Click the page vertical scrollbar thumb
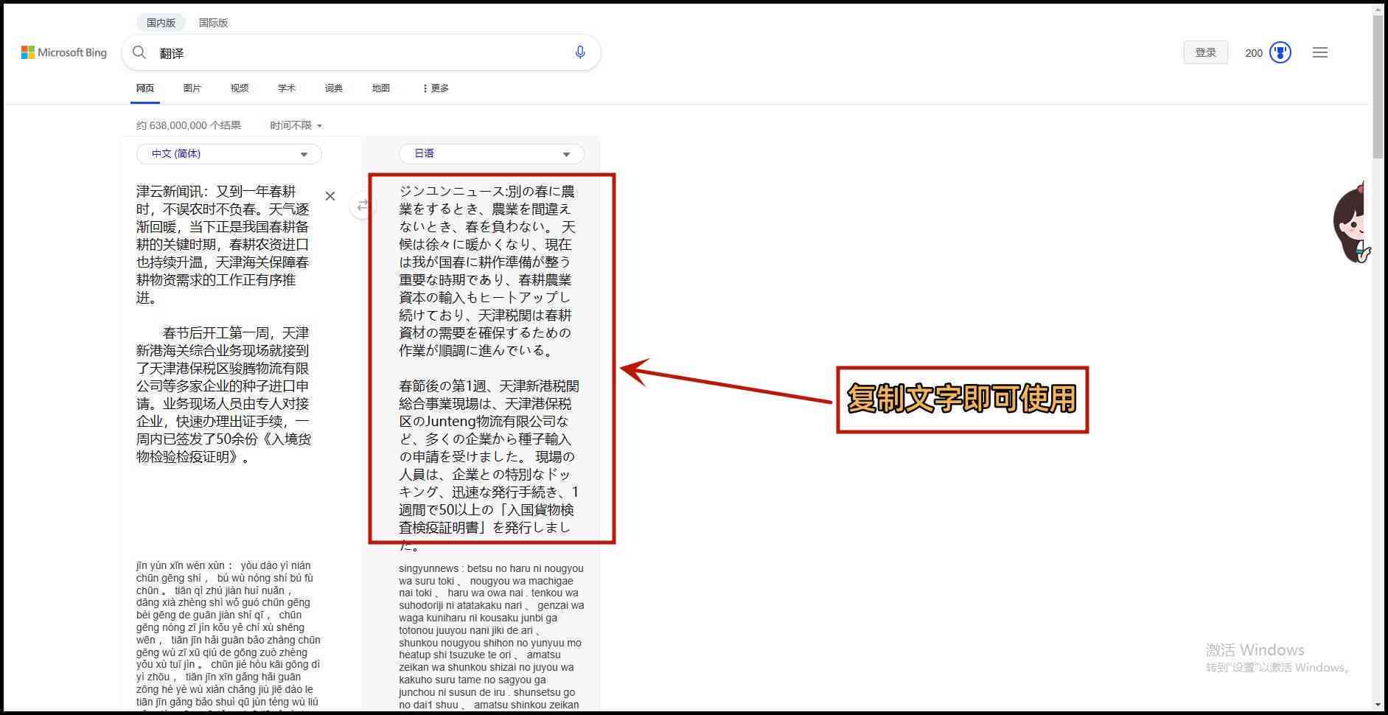This screenshot has width=1388, height=715. [x=1378, y=87]
